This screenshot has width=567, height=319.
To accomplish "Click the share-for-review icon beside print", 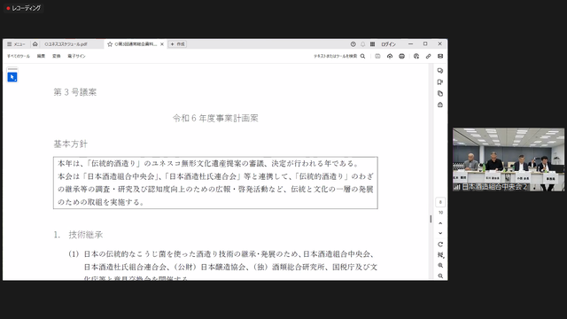I will (x=416, y=56).
